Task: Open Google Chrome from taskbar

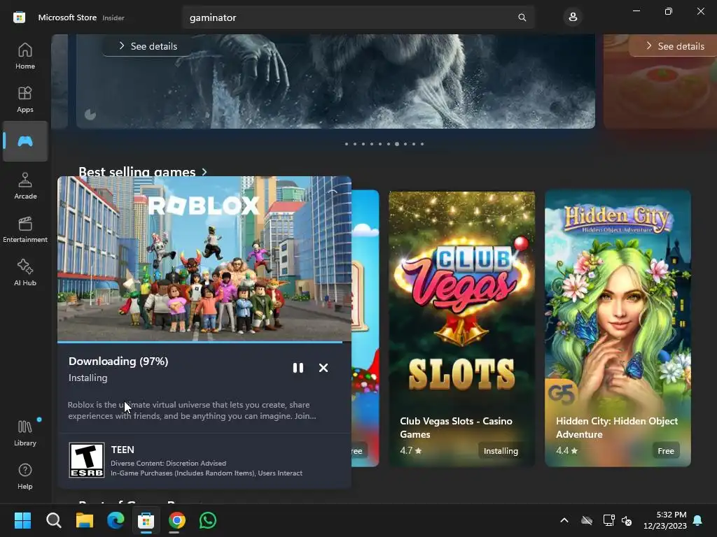Action: point(177,520)
